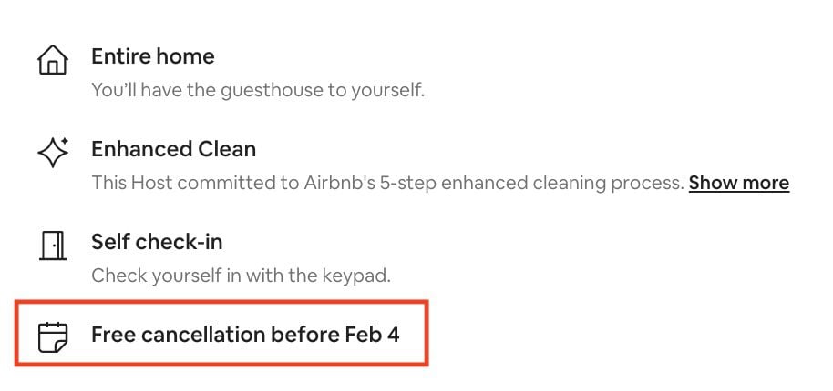Click the sparkle icon for Enhanced Clean
Viewport: 833px width, 391px height.
point(53,152)
